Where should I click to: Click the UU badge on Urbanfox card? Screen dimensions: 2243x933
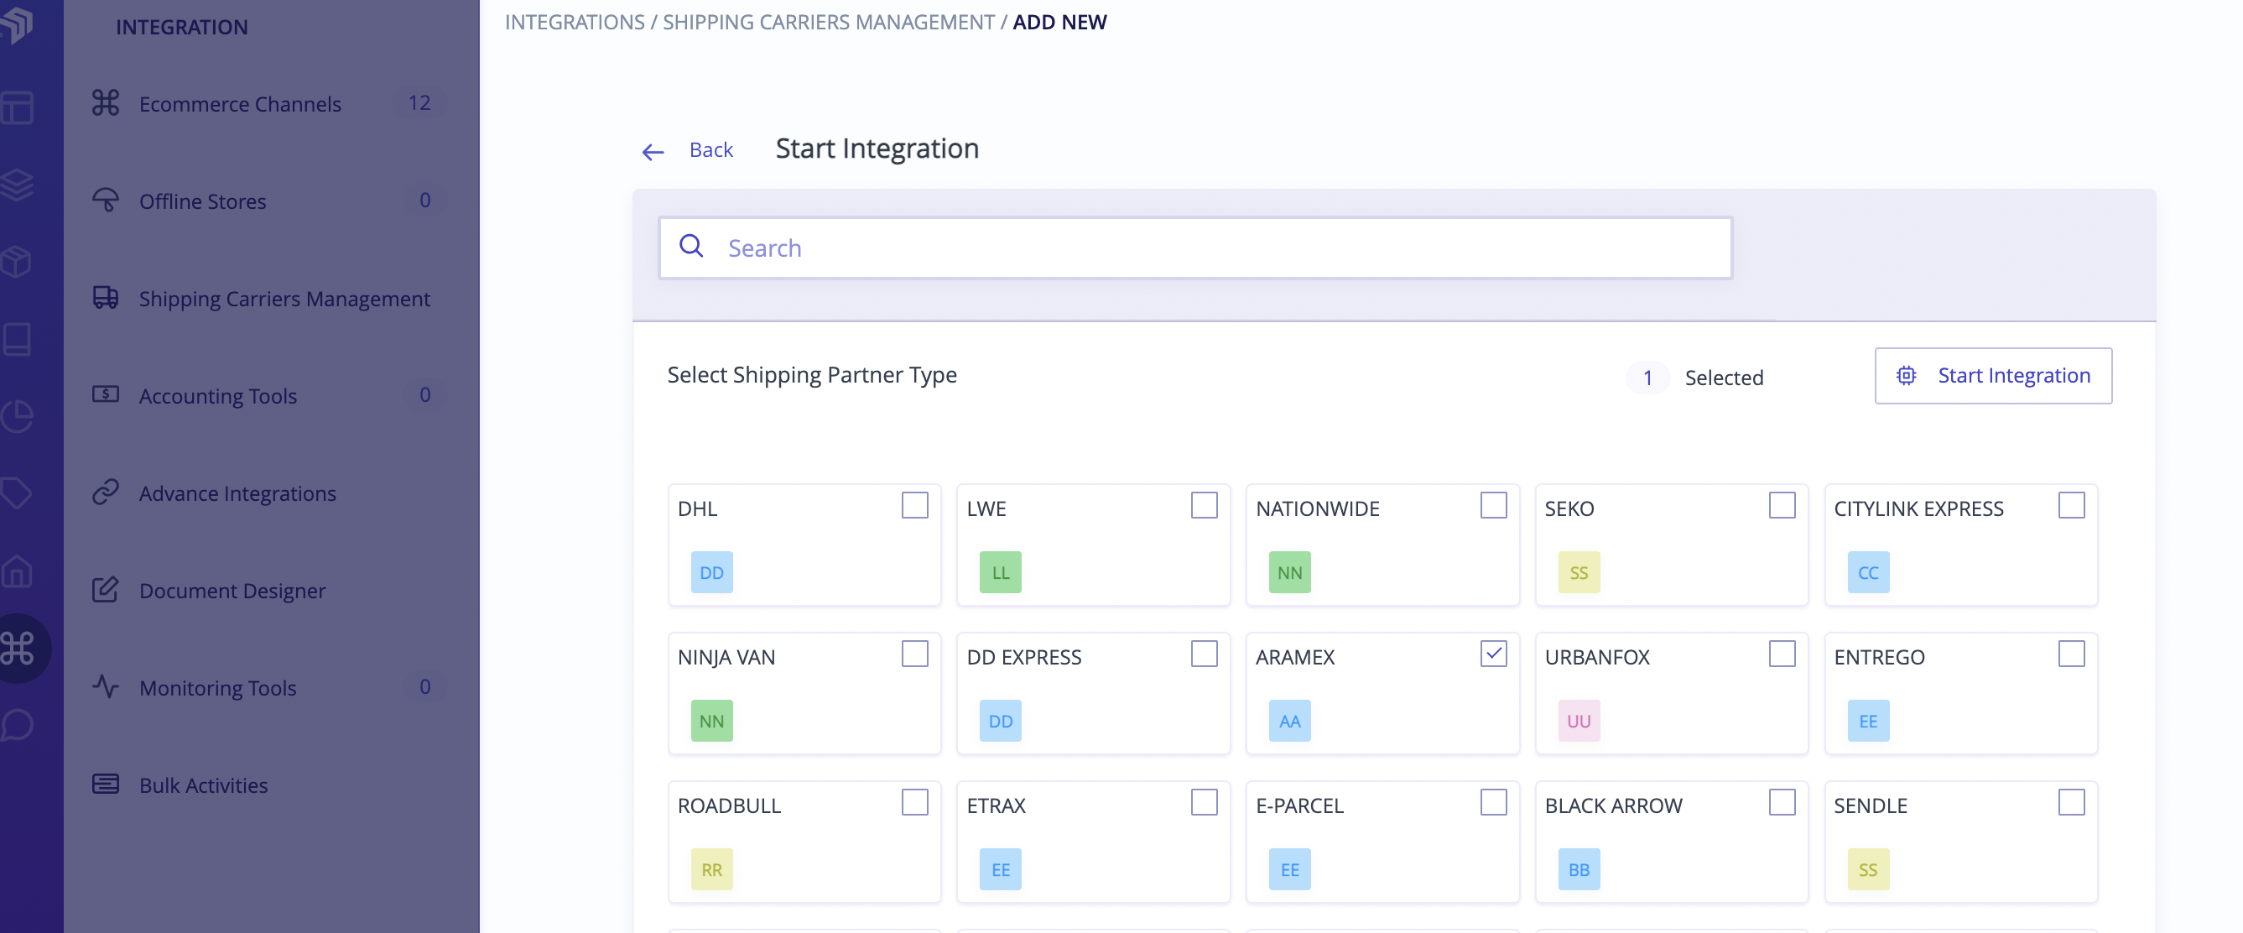tap(1579, 721)
